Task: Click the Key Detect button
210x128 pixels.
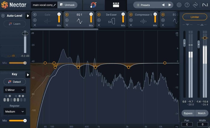Action: 15,82
